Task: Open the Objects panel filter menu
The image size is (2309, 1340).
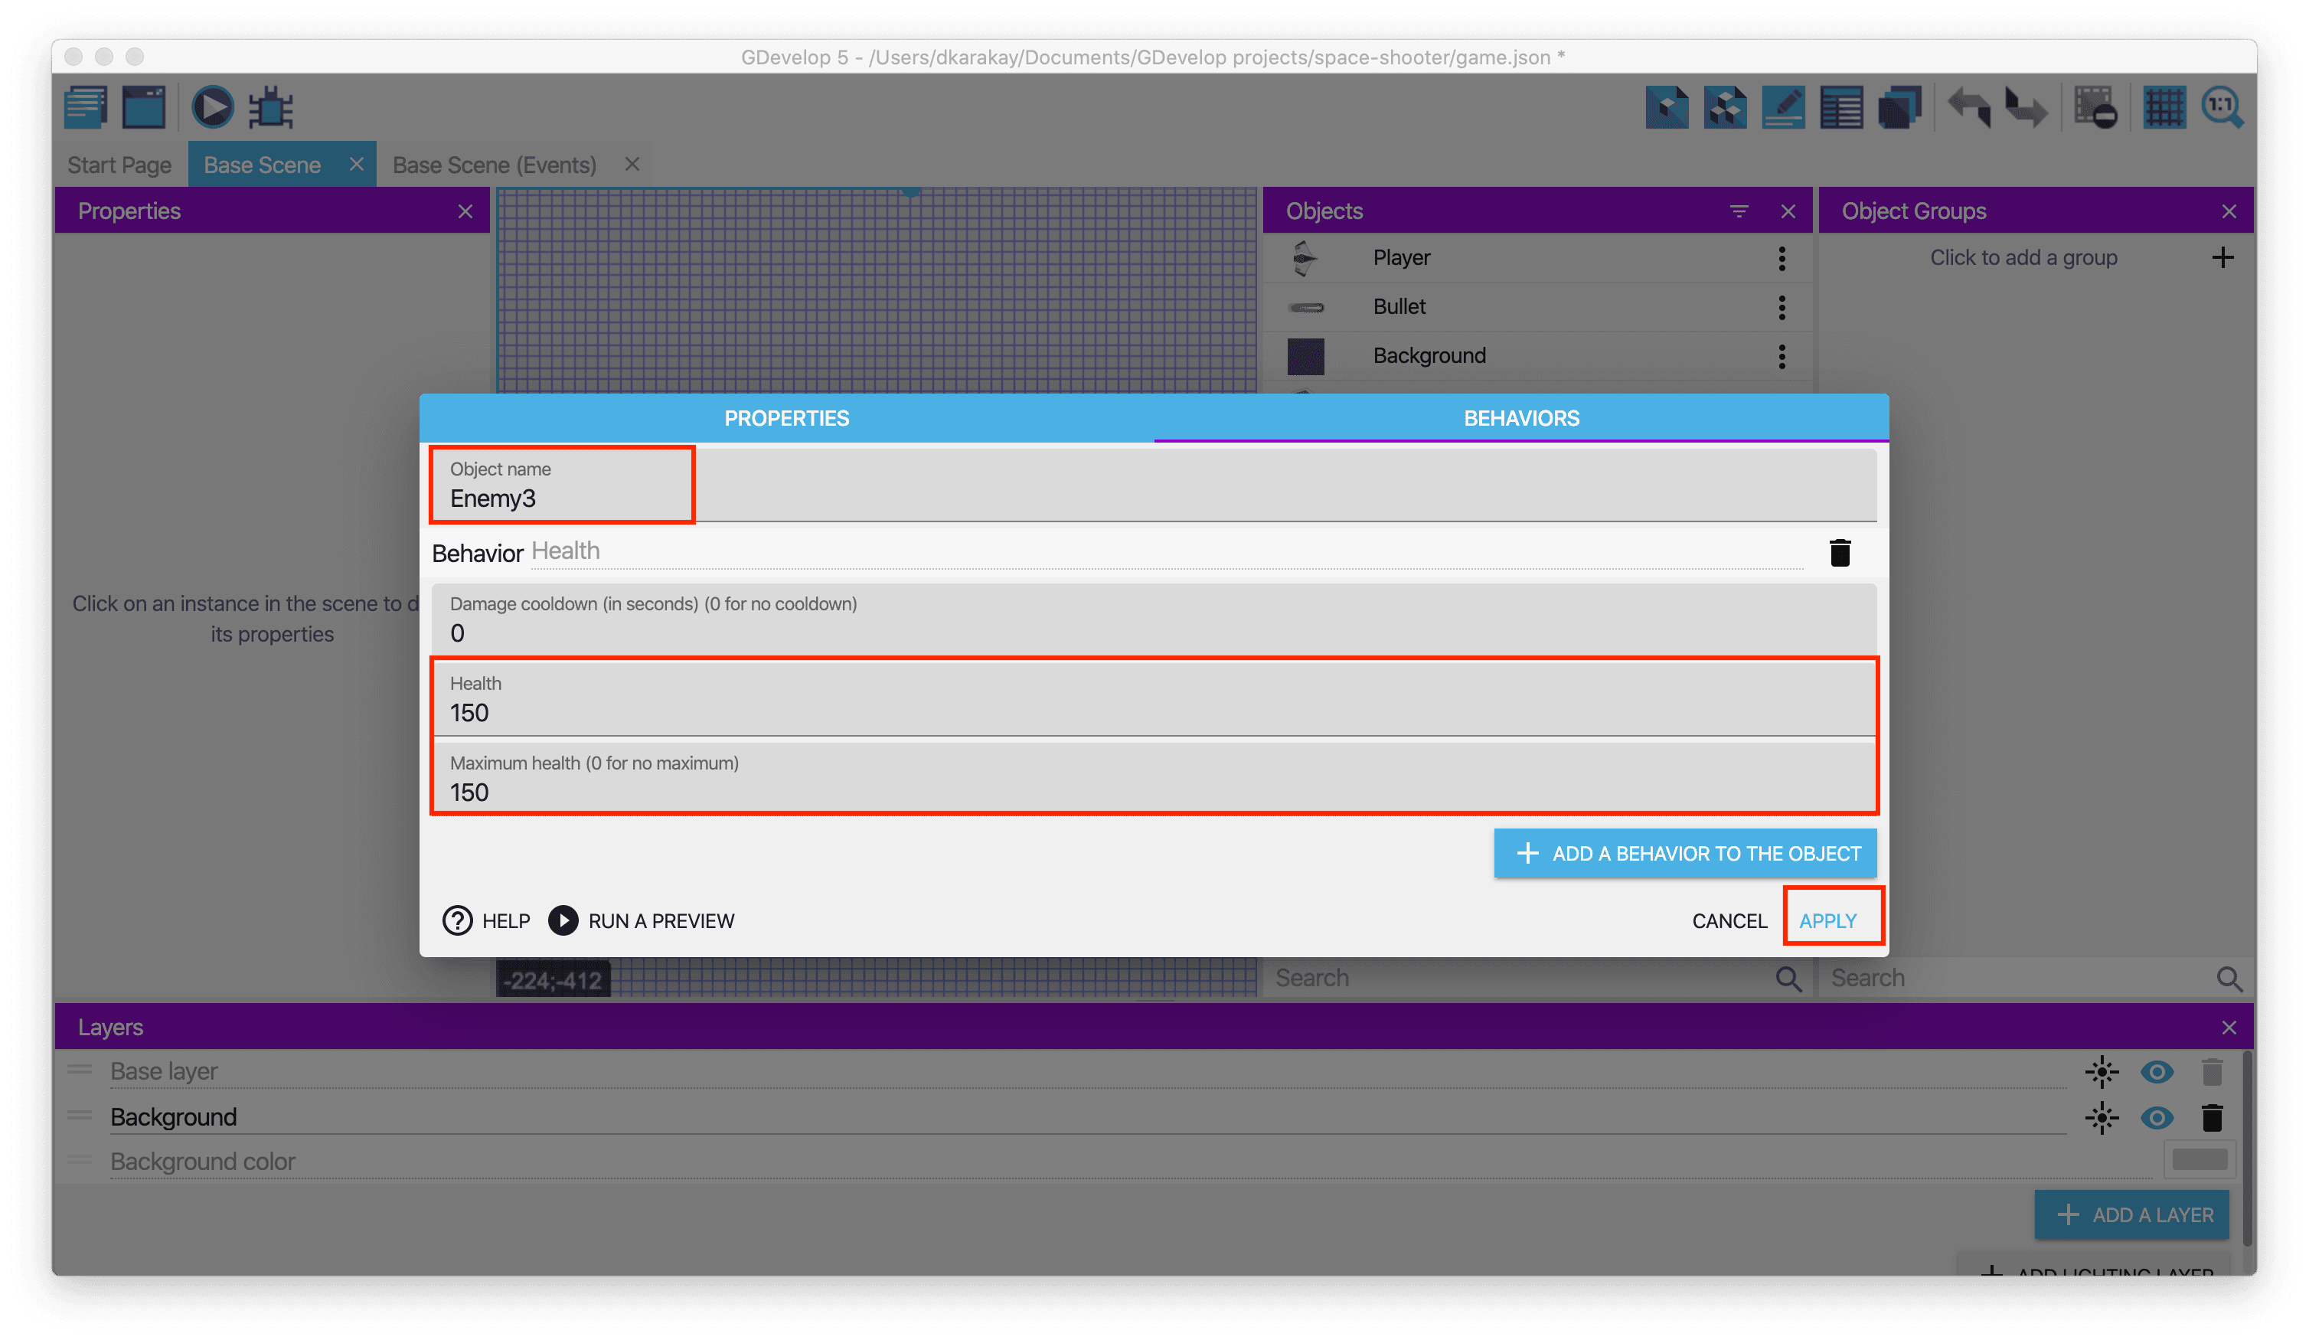Action: coord(1738,212)
